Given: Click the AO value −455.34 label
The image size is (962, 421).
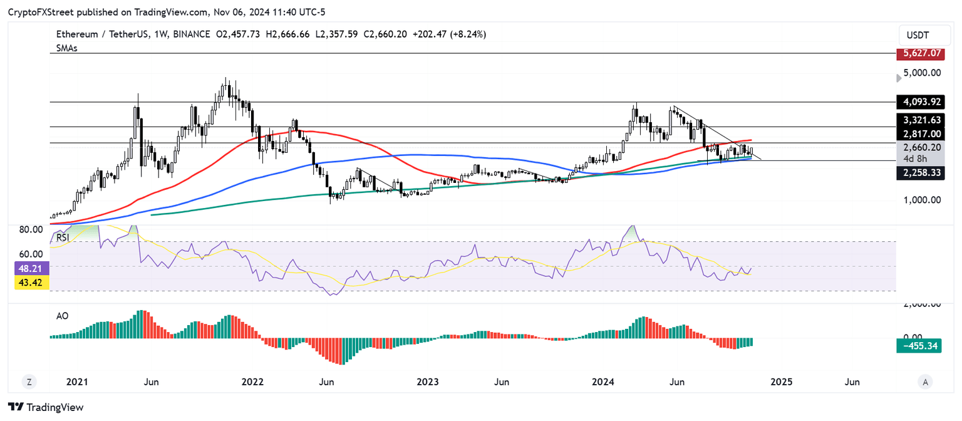Looking at the screenshot, I should click(x=920, y=345).
